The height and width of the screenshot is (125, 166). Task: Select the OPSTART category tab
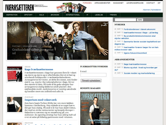coord(28,15)
